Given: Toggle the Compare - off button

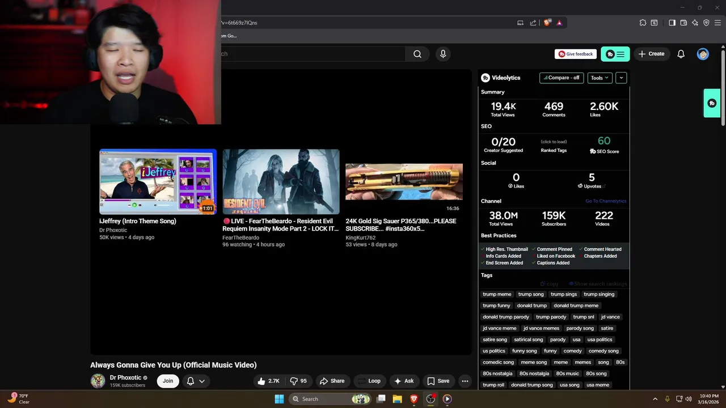Looking at the screenshot, I should 562,78.
